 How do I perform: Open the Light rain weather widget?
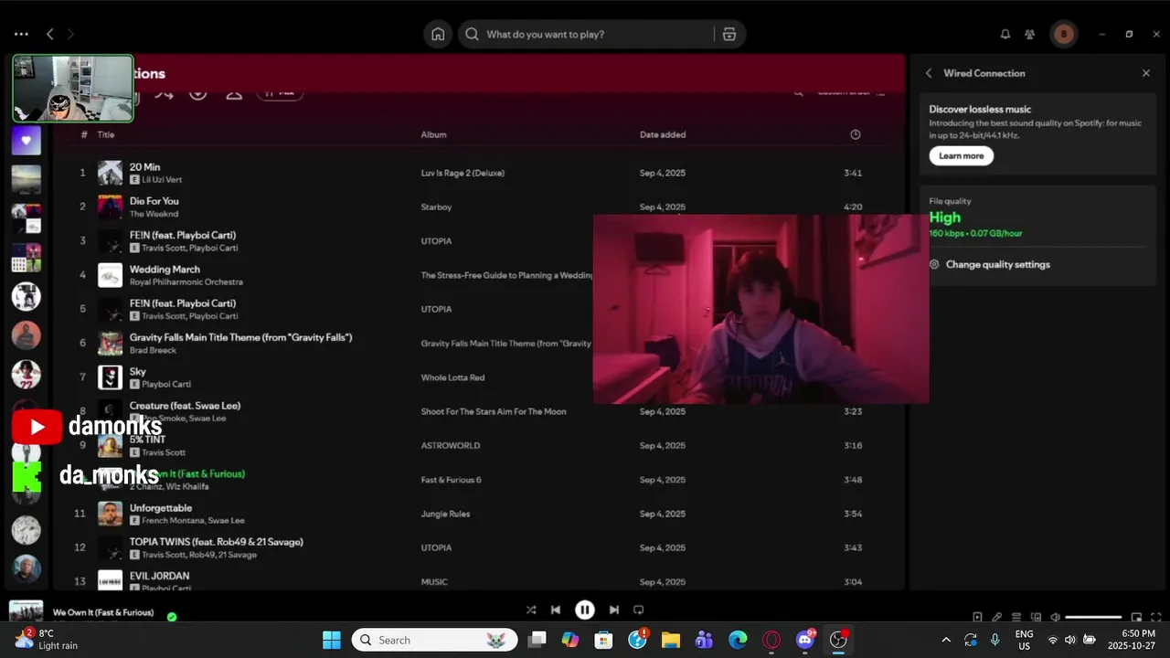(x=48, y=640)
